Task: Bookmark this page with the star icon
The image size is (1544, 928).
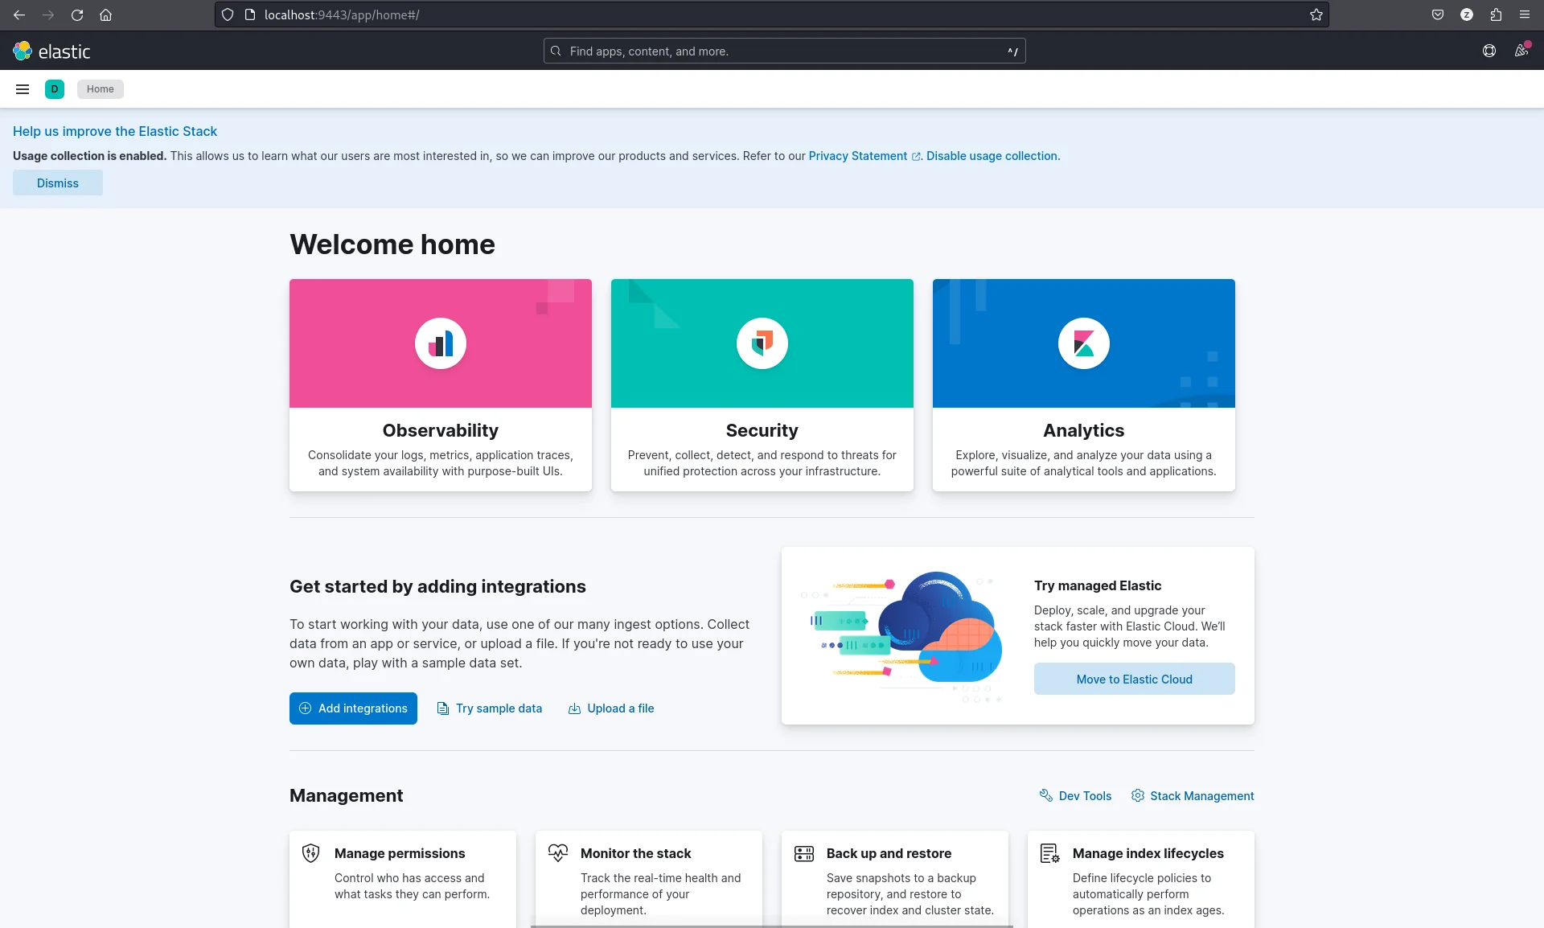Action: click(1316, 14)
